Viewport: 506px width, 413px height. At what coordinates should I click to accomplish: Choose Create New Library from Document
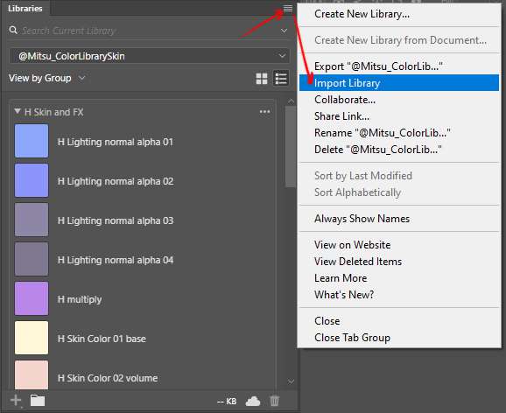click(x=399, y=40)
